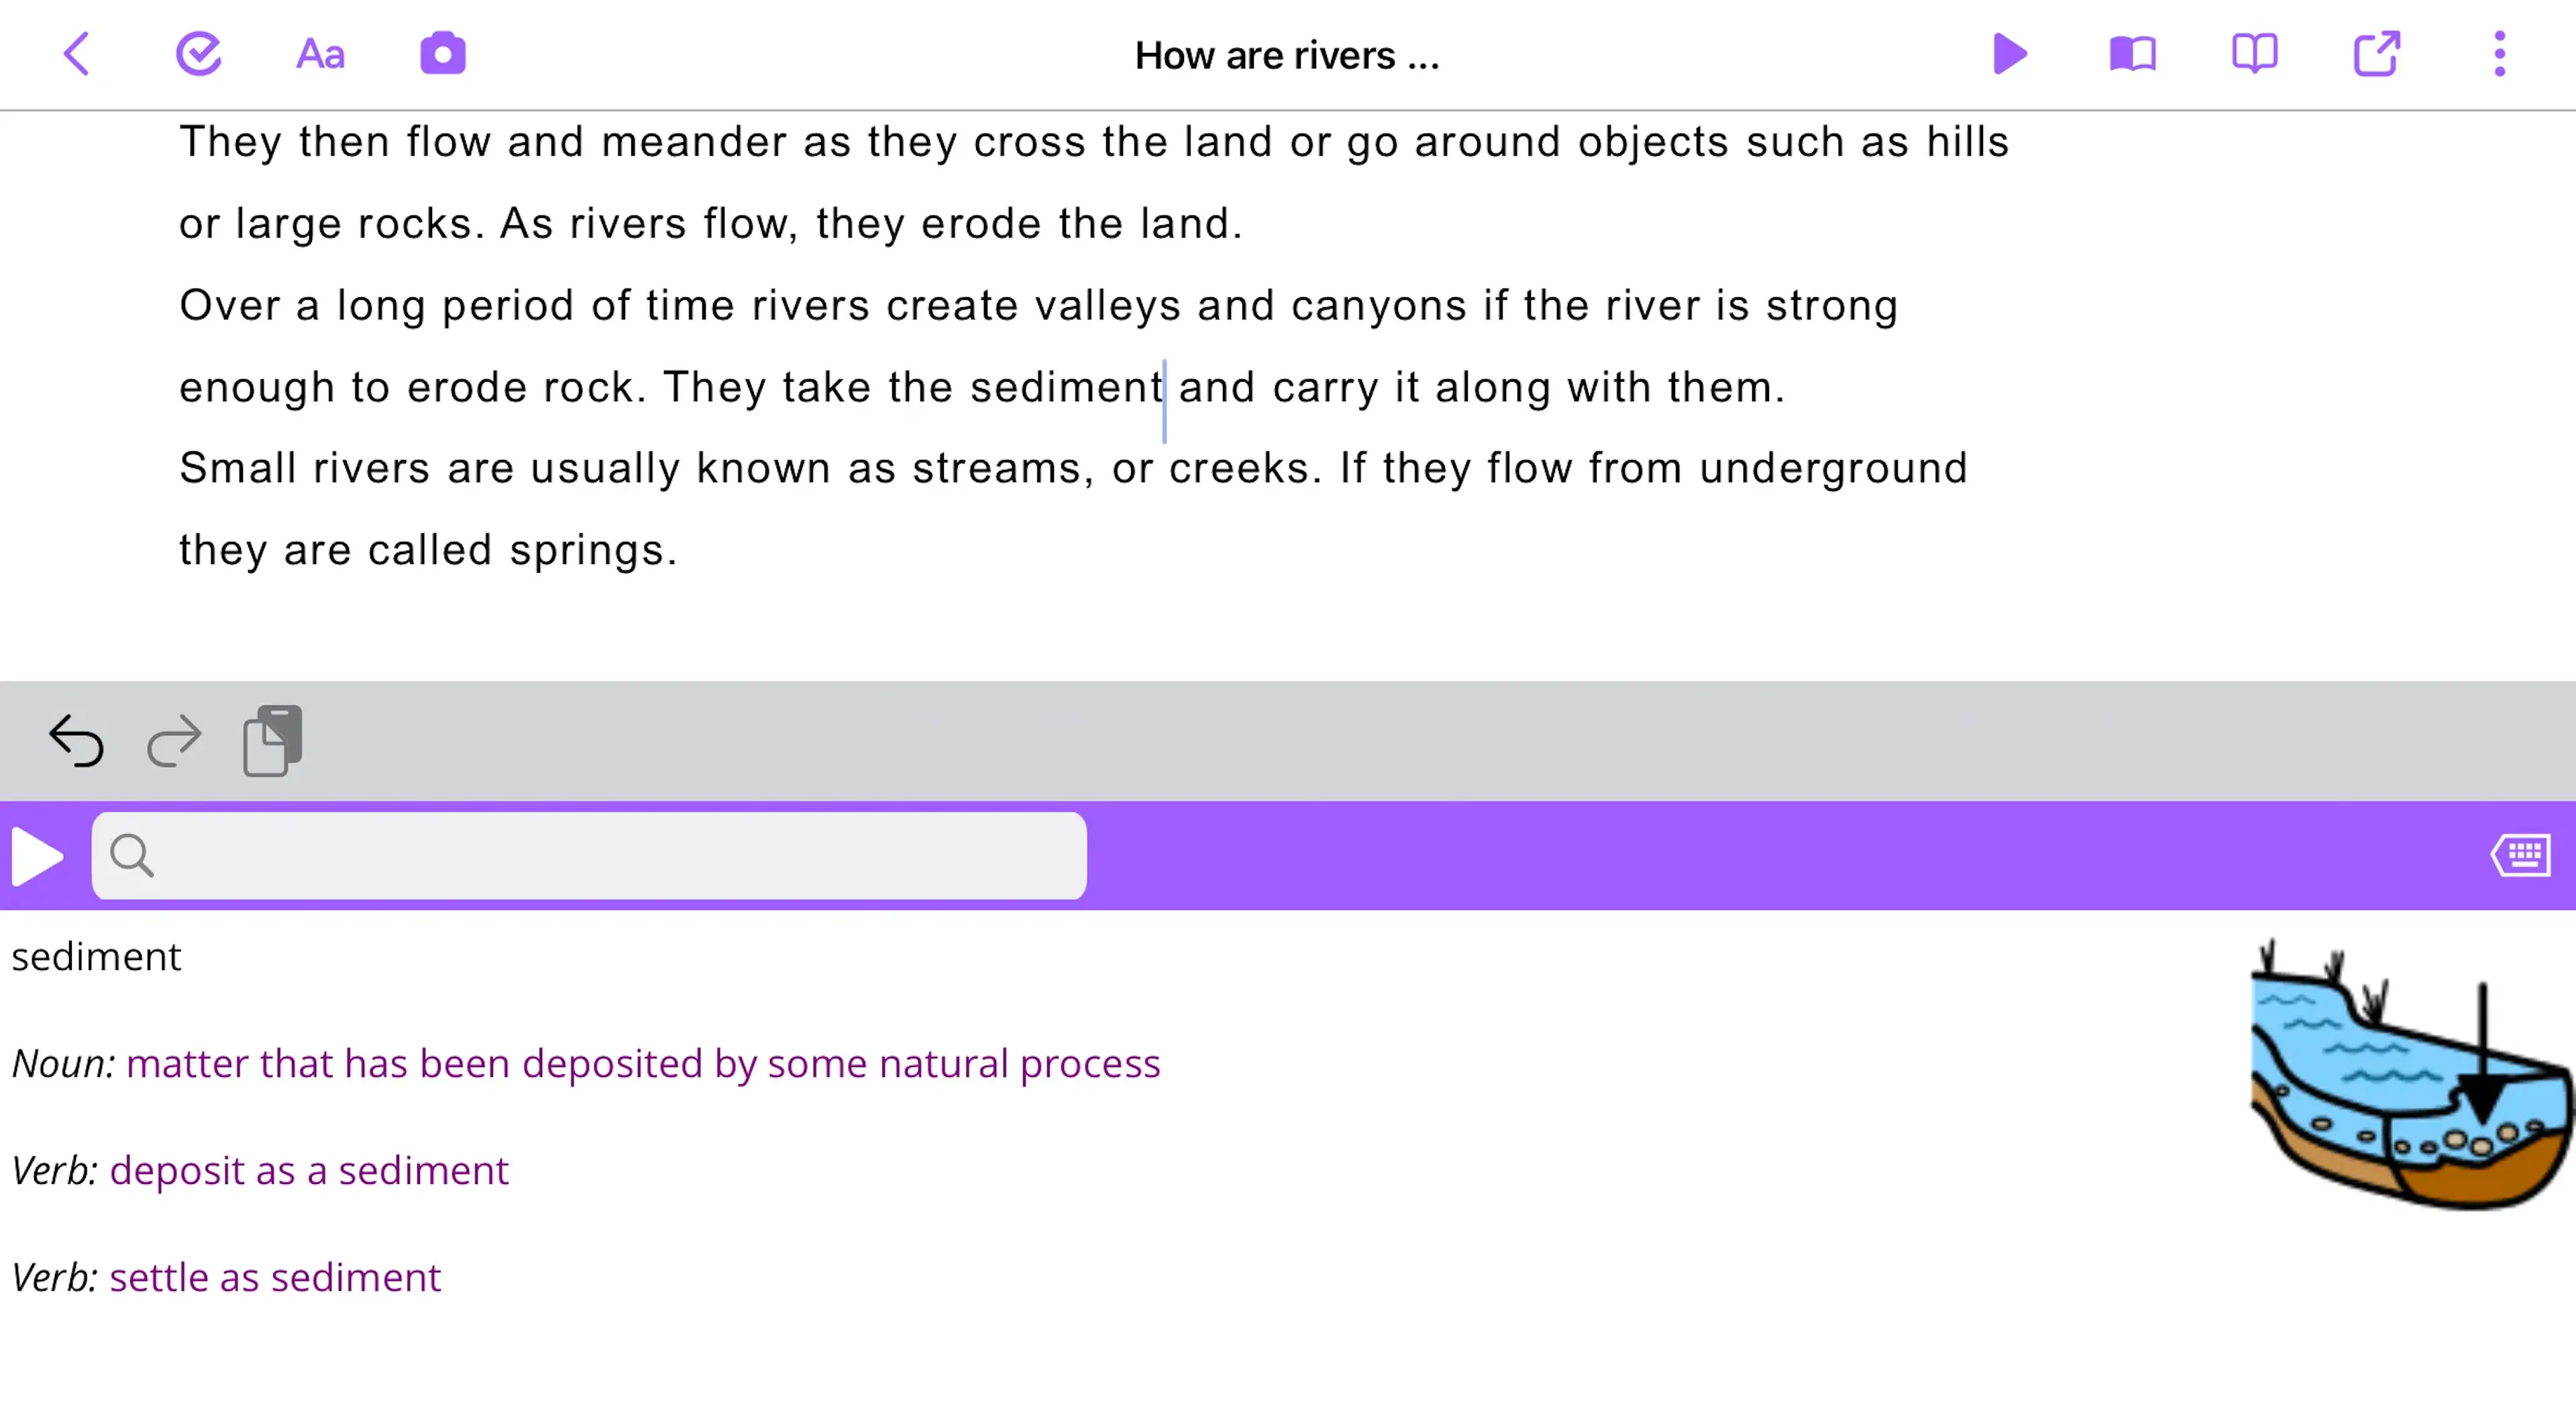Redo the last edit
The image size is (2576, 1420).
tap(174, 741)
